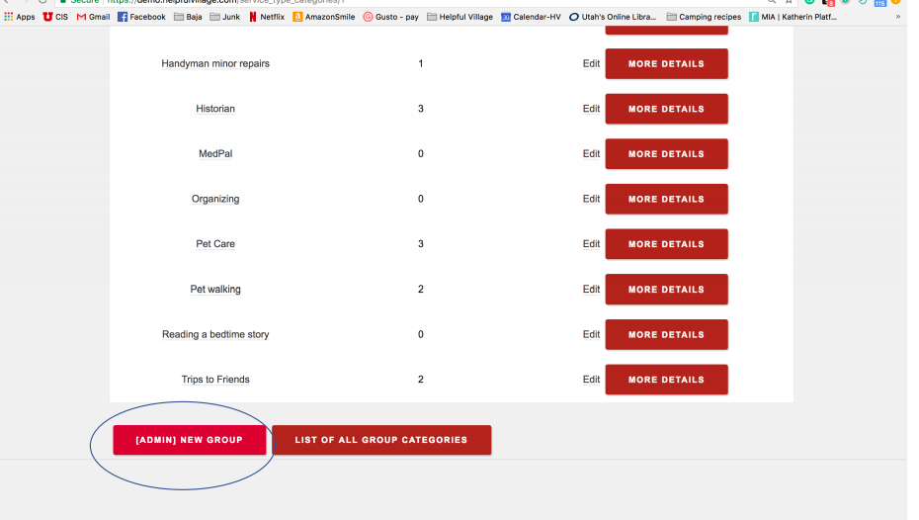Screen dimensions: 919x520
Task: Open the Baja bookmarks folder
Action: click(x=188, y=17)
